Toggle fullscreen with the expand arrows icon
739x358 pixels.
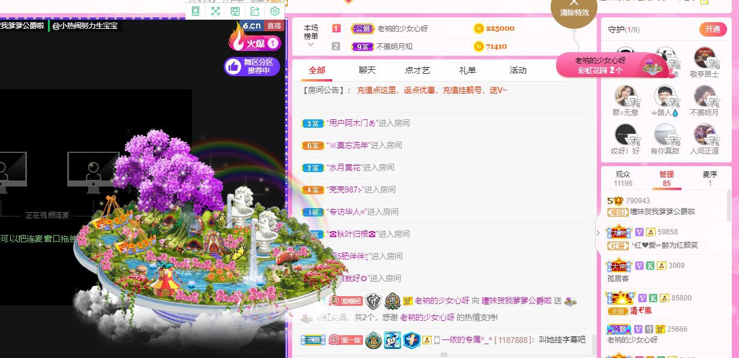[x=215, y=11]
